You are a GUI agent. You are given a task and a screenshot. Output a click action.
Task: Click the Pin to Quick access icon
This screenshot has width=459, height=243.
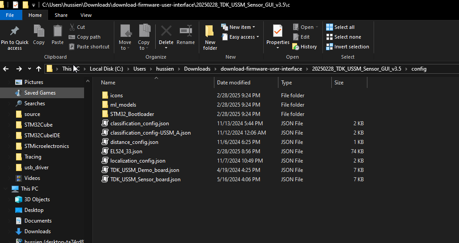coord(14,32)
